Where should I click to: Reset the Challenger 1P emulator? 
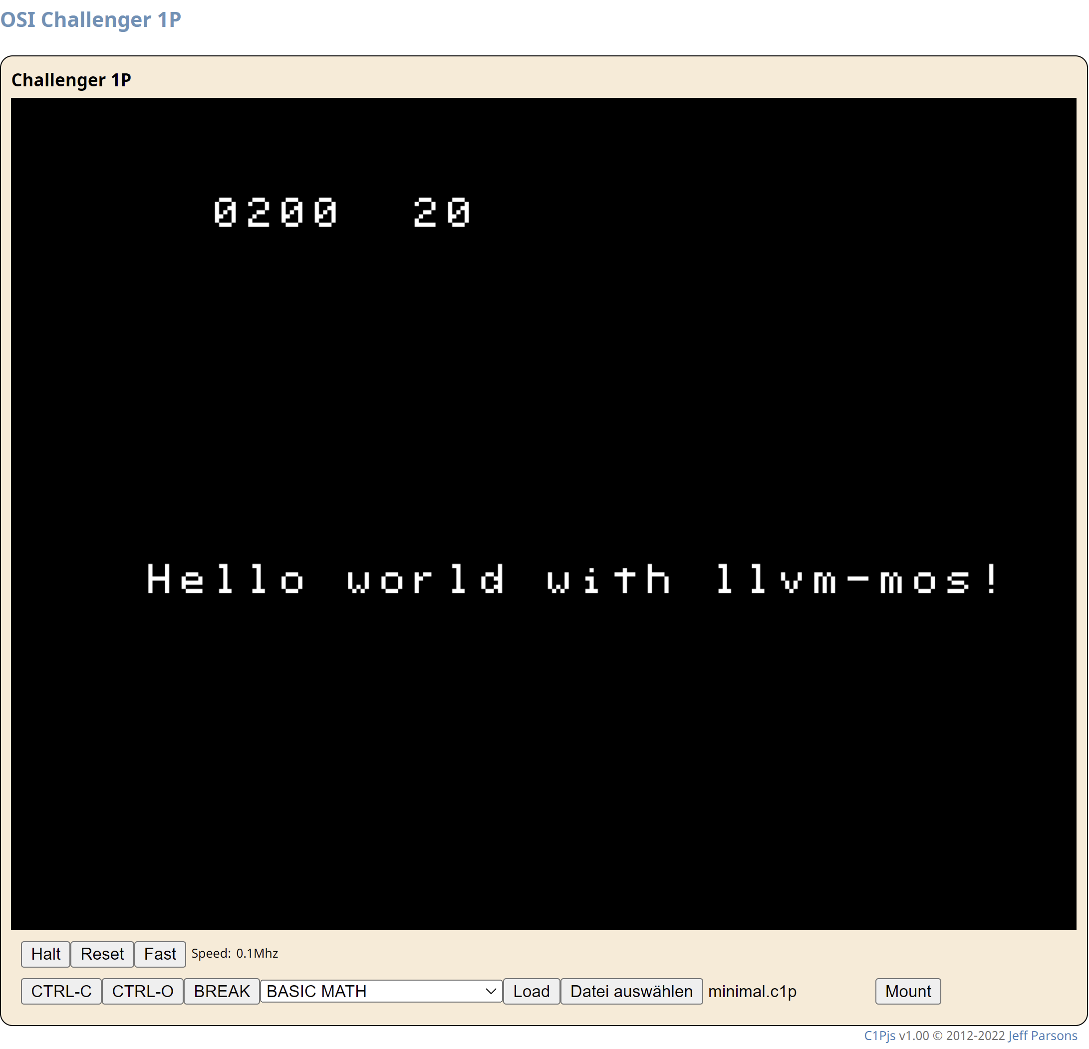(x=102, y=954)
